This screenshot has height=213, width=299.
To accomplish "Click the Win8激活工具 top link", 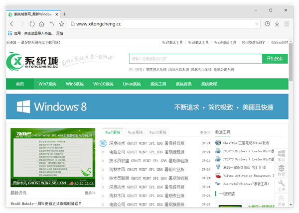I will click(x=198, y=42).
